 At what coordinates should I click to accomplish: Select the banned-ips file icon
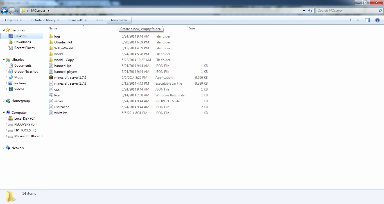click(51, 66)
